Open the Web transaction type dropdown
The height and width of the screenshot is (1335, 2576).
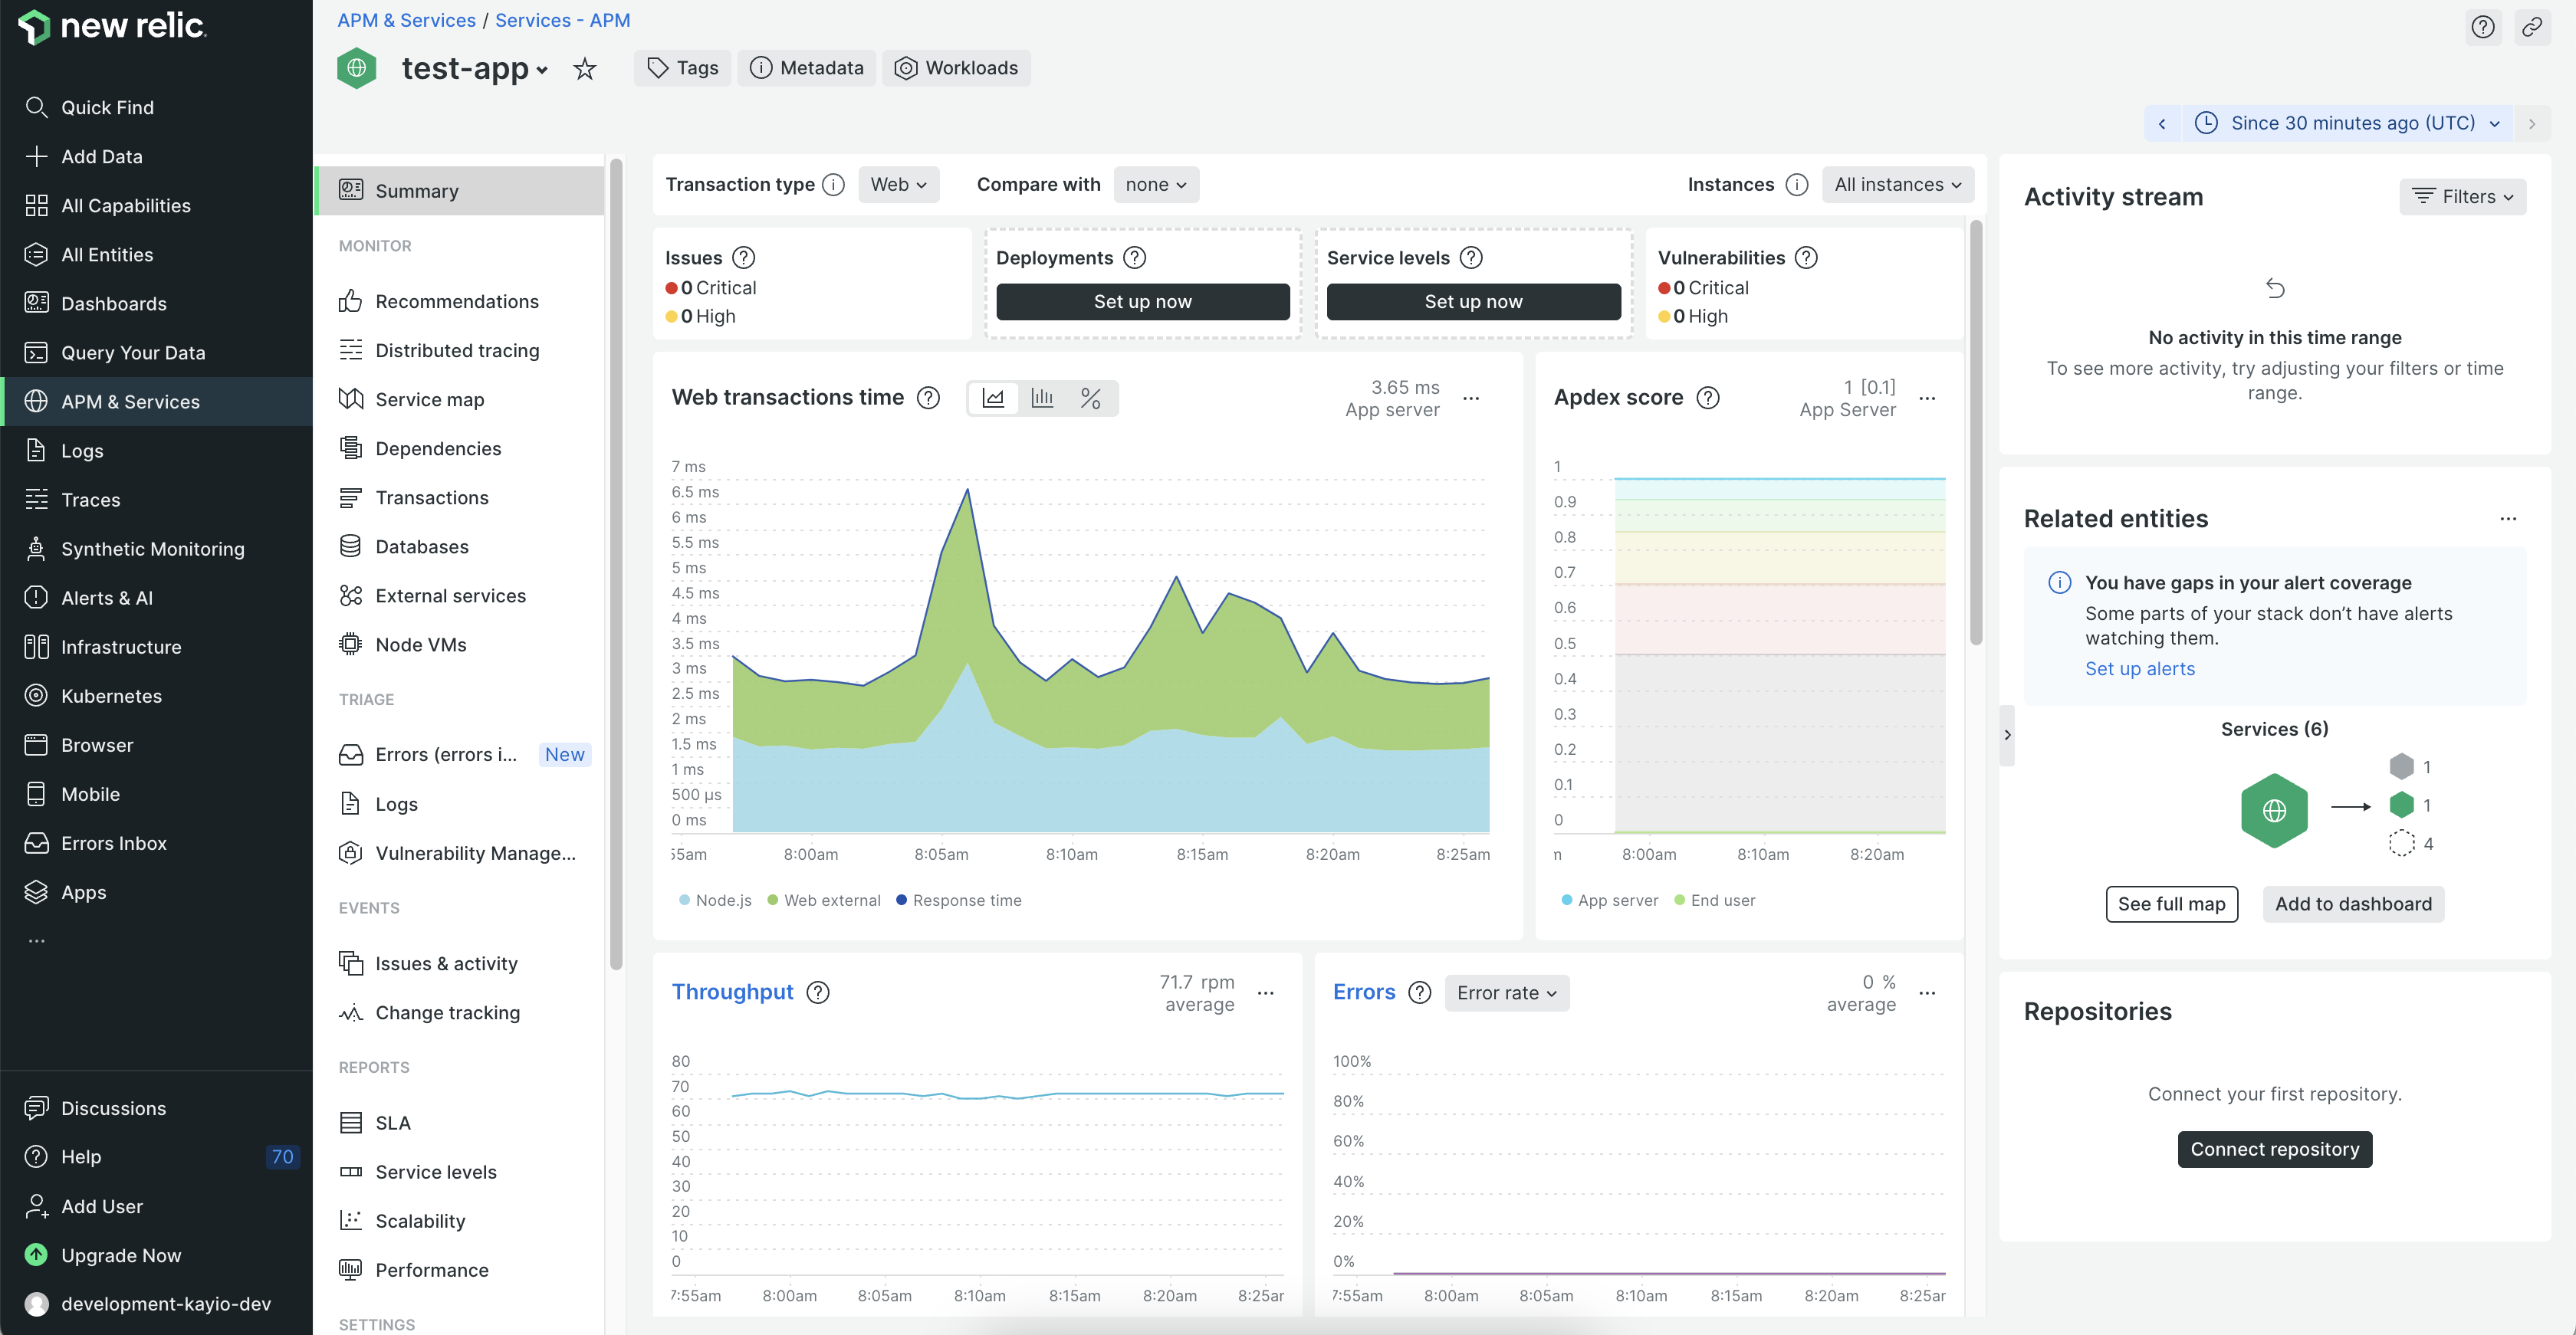[x=898, y=185]
